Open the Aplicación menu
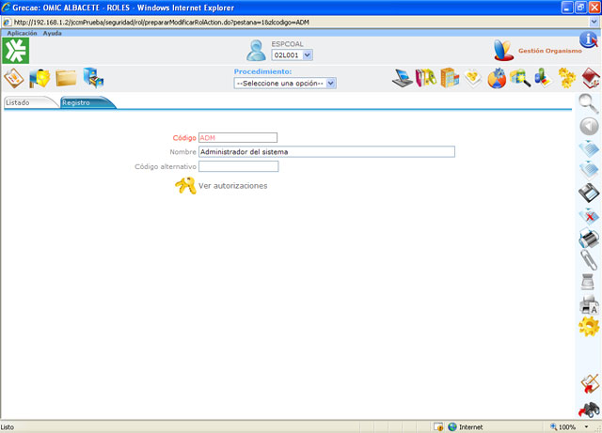The width and height of the screenshot is (602, 433). (x=22, y=33)
